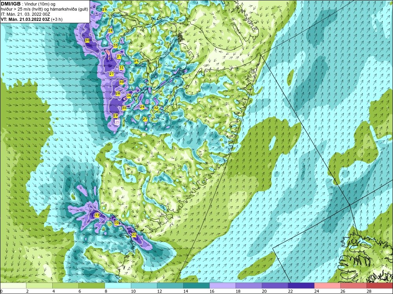Pick the 14–16 m/s dark teal swatch
Screen dimensions: 393x294
point(196,285)
